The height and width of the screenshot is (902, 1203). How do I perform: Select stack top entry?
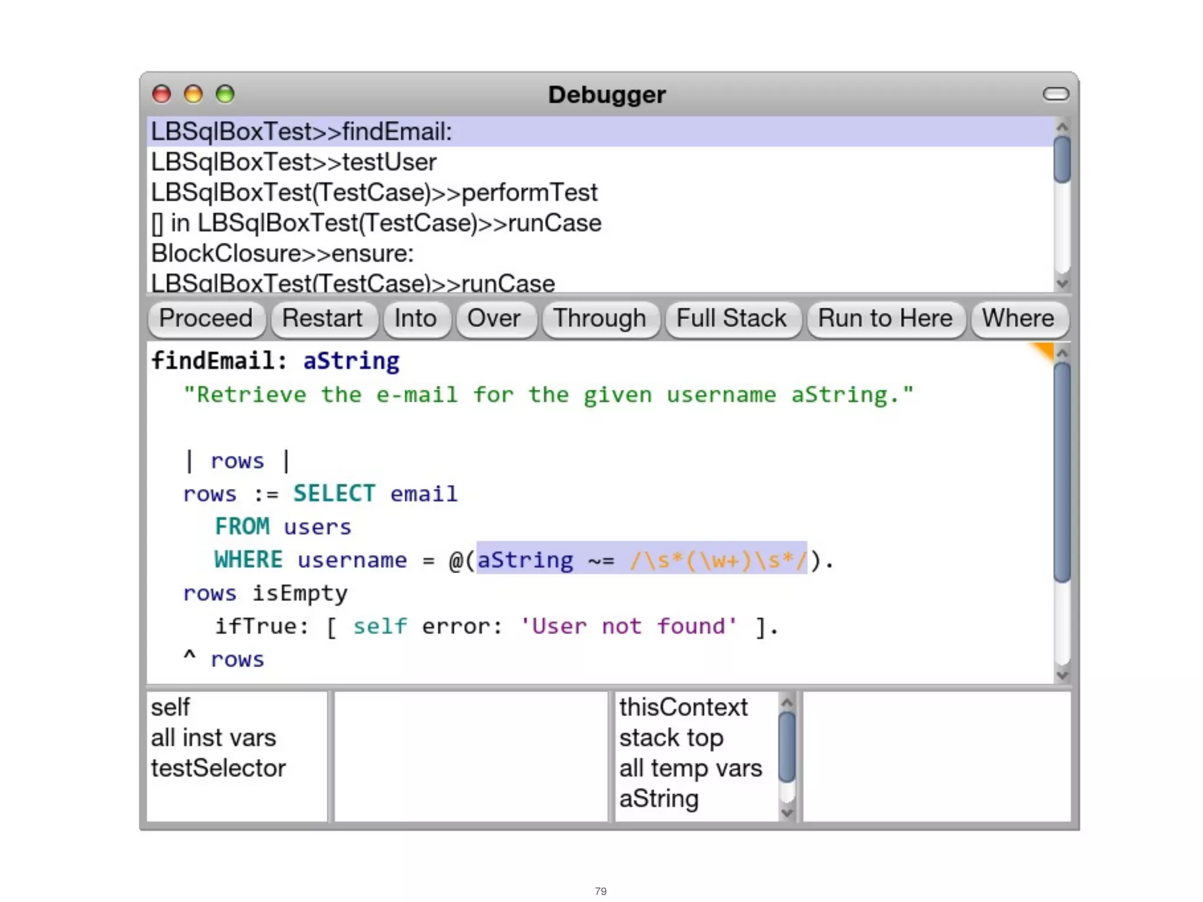pyautogui.click(x=671, y=738)
